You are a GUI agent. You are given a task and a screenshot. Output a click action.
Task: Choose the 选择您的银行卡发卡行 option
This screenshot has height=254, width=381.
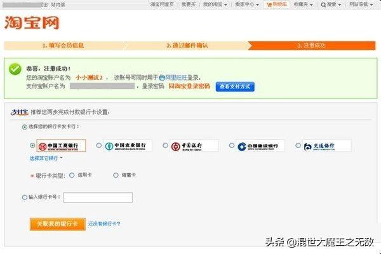[25, 127]
